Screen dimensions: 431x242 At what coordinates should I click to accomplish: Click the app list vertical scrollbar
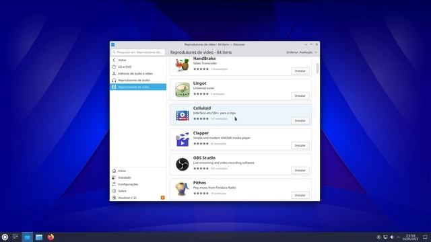click(x=317, y=69)
